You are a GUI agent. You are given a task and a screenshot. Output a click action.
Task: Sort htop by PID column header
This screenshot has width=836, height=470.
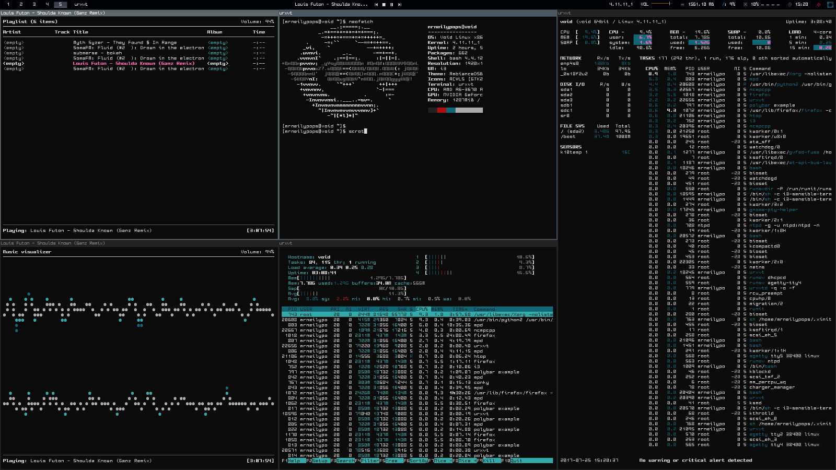[292, 309]
